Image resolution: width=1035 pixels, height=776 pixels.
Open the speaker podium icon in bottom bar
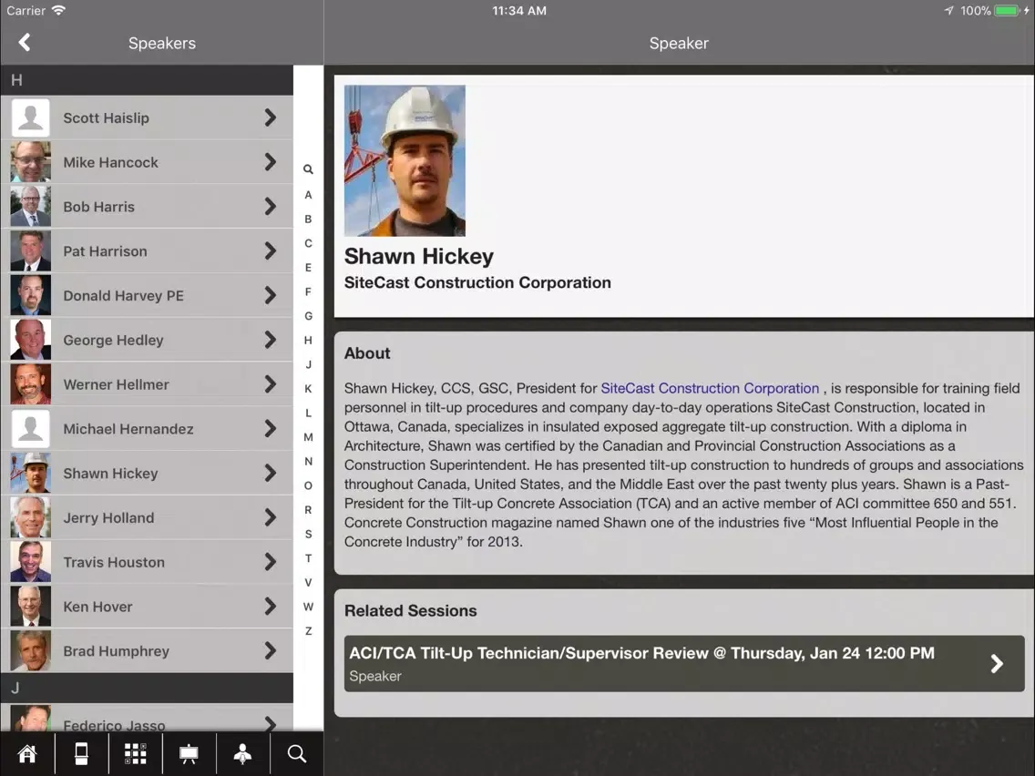(x=243, y=753)
